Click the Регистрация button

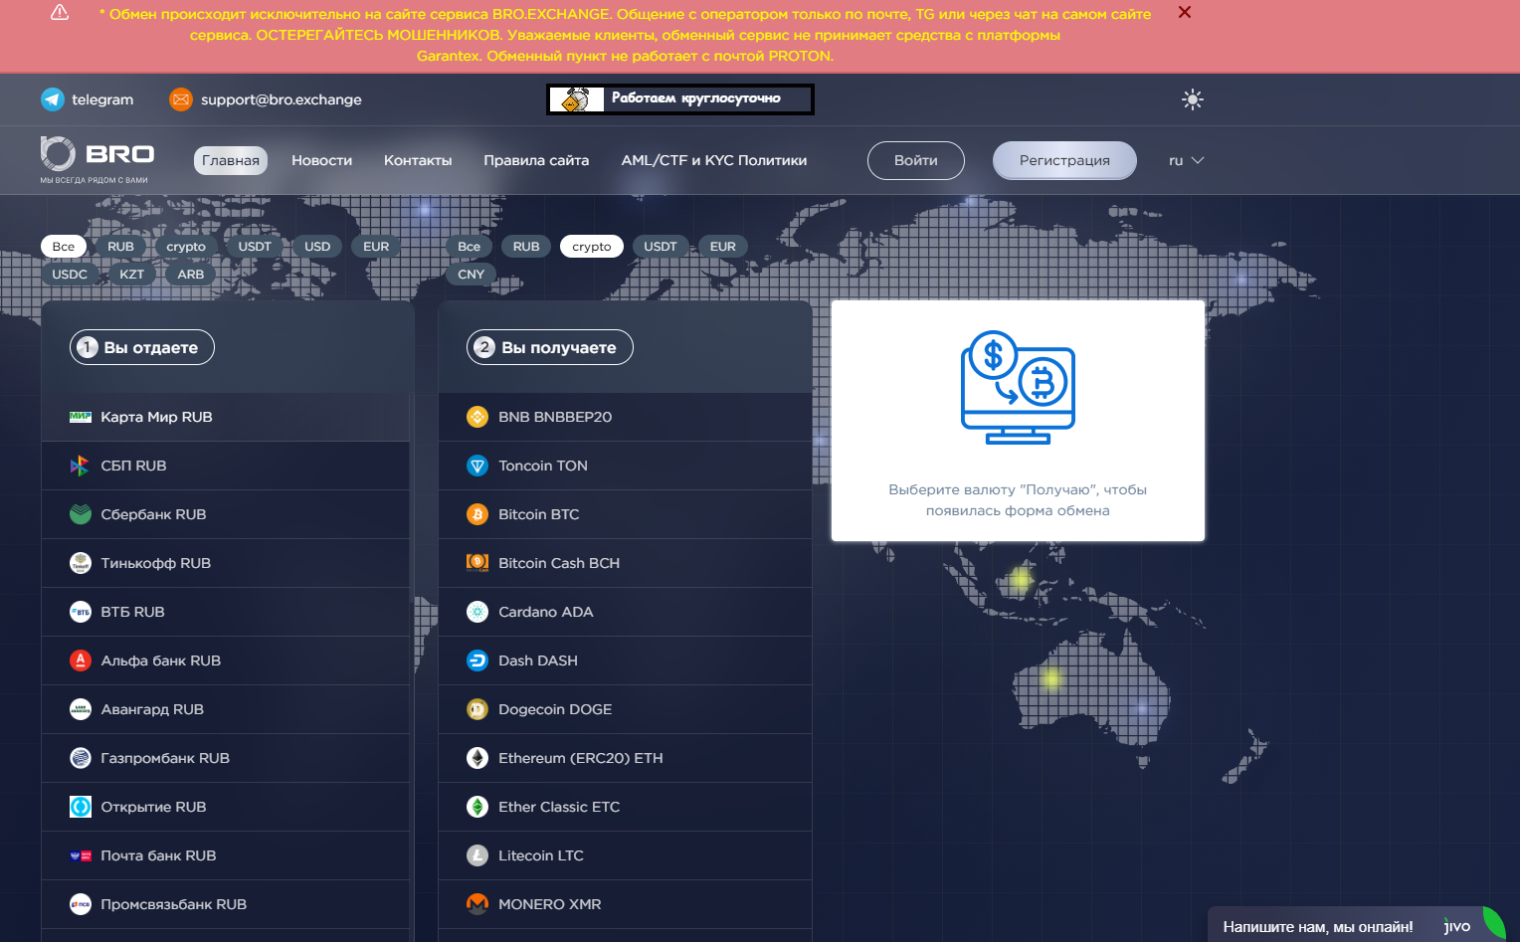coord(1064,160)
